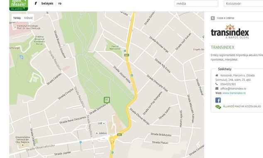Viewport: 263px width, 158px height.
Task: Click the transindex logo image
Action: (230, 32)
